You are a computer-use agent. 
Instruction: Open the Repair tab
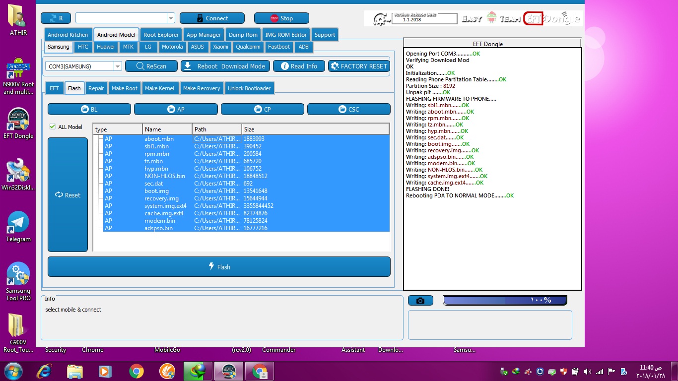tap(96, 88)
